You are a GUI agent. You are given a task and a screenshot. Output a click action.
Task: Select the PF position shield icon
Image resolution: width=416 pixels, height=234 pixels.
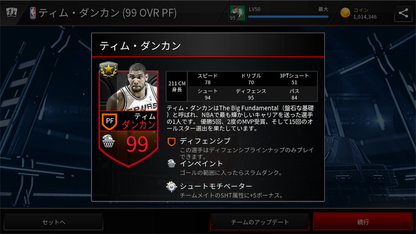(x=110, y=121)
